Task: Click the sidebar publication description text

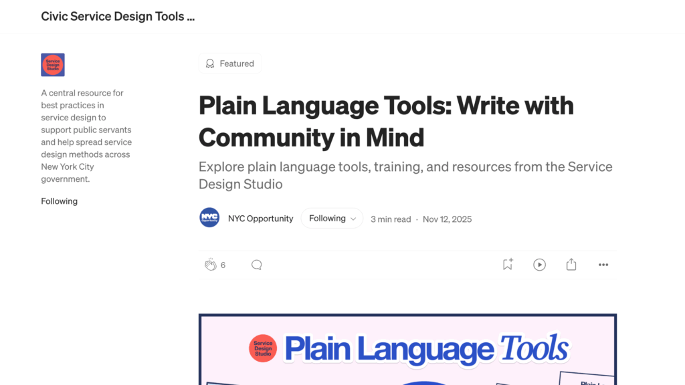Action: (x=86, y=136)
